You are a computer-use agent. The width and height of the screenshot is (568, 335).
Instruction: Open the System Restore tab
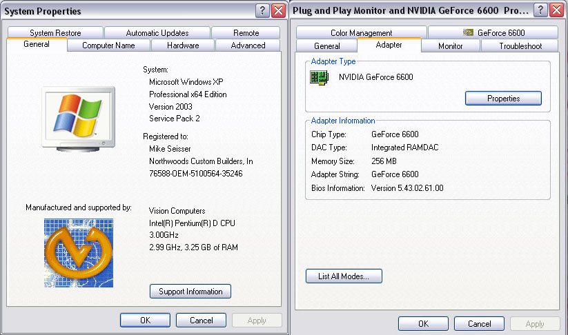pyautogui.click(x=55, y=33)
